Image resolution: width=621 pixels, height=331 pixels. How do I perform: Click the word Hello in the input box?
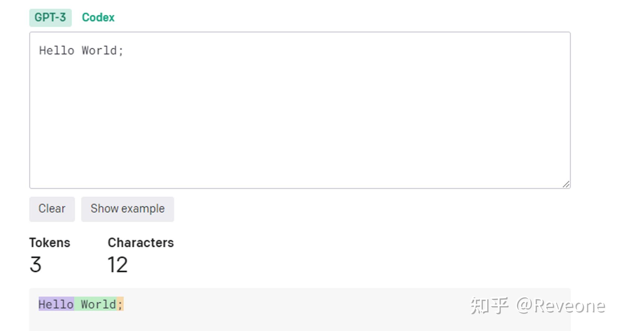pos(57,51)
